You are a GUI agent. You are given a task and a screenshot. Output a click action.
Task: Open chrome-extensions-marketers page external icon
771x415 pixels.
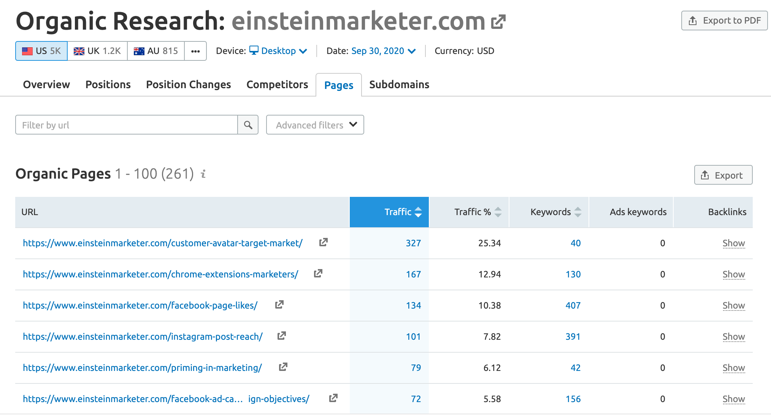click(318, 273)
